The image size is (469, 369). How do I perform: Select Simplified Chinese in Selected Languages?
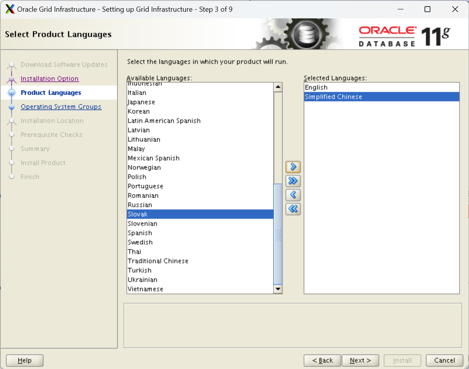[382, 97]
